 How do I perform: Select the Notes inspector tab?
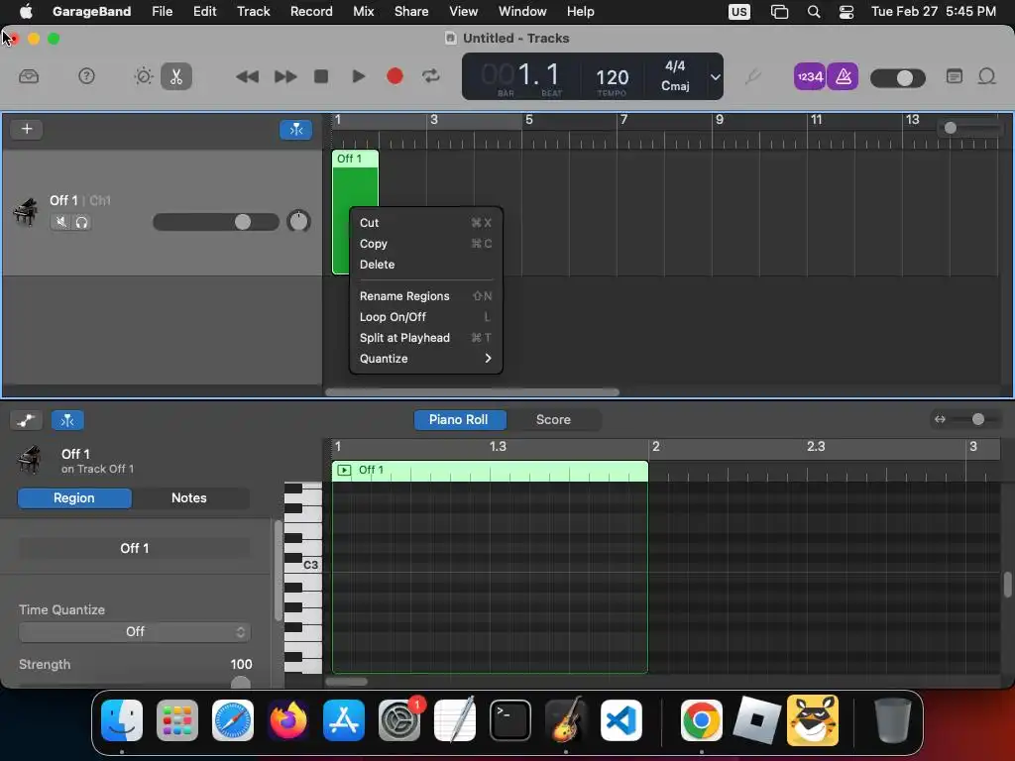point(189,497)
